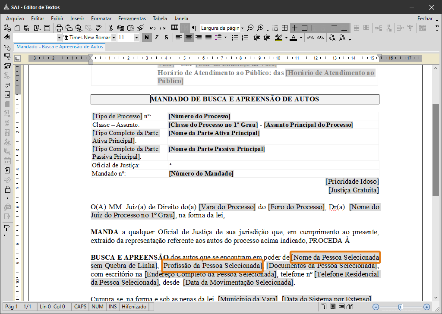The width and height of the screenshot is (442, 314).
Task: Open the Tabela menu
Action: coord(160,19)
